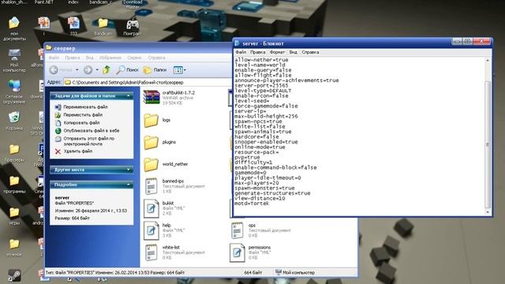The height and width of the screenshot is (284, 505).
Task: Open Explorer's Вид menu
Action: tap(89, 58)
